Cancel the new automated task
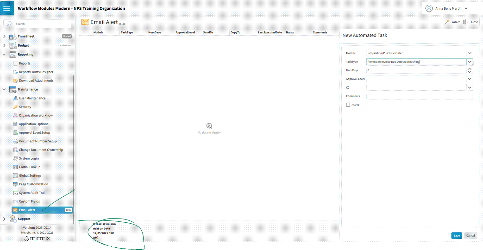The width and height of the screenshot is (483, 250). (470, 236)
